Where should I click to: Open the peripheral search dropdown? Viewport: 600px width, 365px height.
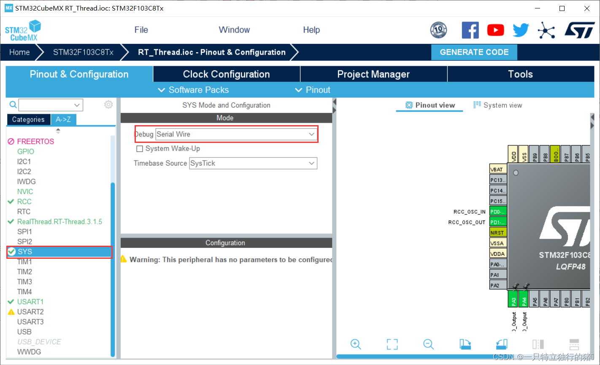[x=77, y=105]
